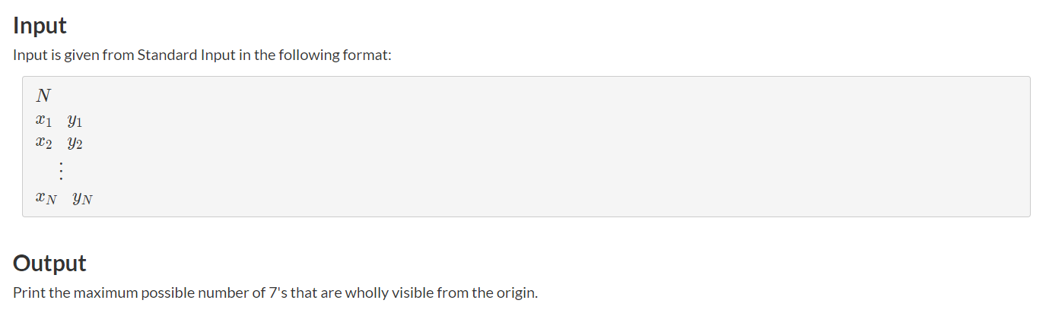
Task: Click the yN variable in last row
Action: [82, 199]
